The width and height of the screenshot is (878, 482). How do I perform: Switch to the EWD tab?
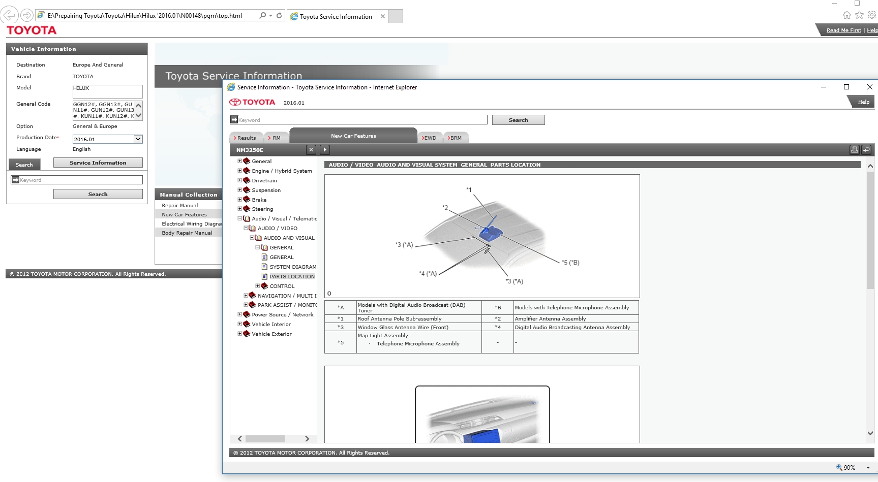(x=430, y=138)
